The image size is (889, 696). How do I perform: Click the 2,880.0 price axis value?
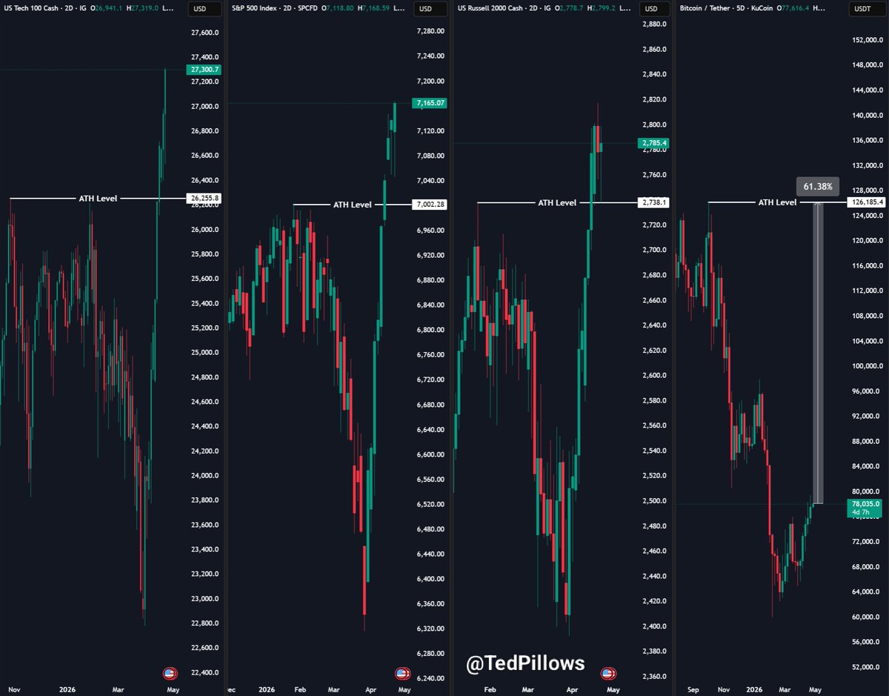[x=655, y=24]
